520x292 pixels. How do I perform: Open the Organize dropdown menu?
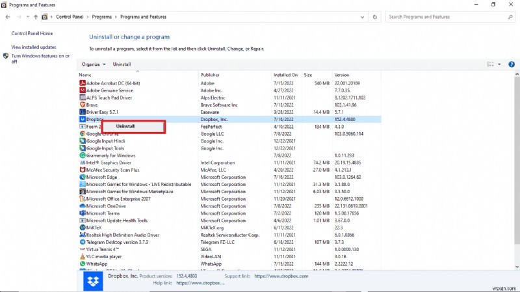[94, 64]
